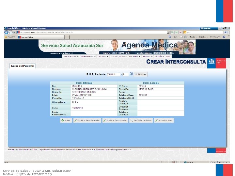Image resolution: width=235 pixels, height=176 pixels.
Task: Select the Agenda Médica browser tab
Action: 41,37
